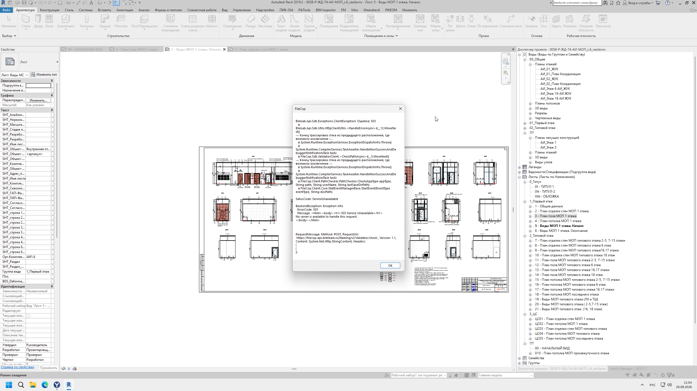This screenshot has width=697, height=391.
Task: Select the Колонна (Column) tool
Action: click(87, 21)
